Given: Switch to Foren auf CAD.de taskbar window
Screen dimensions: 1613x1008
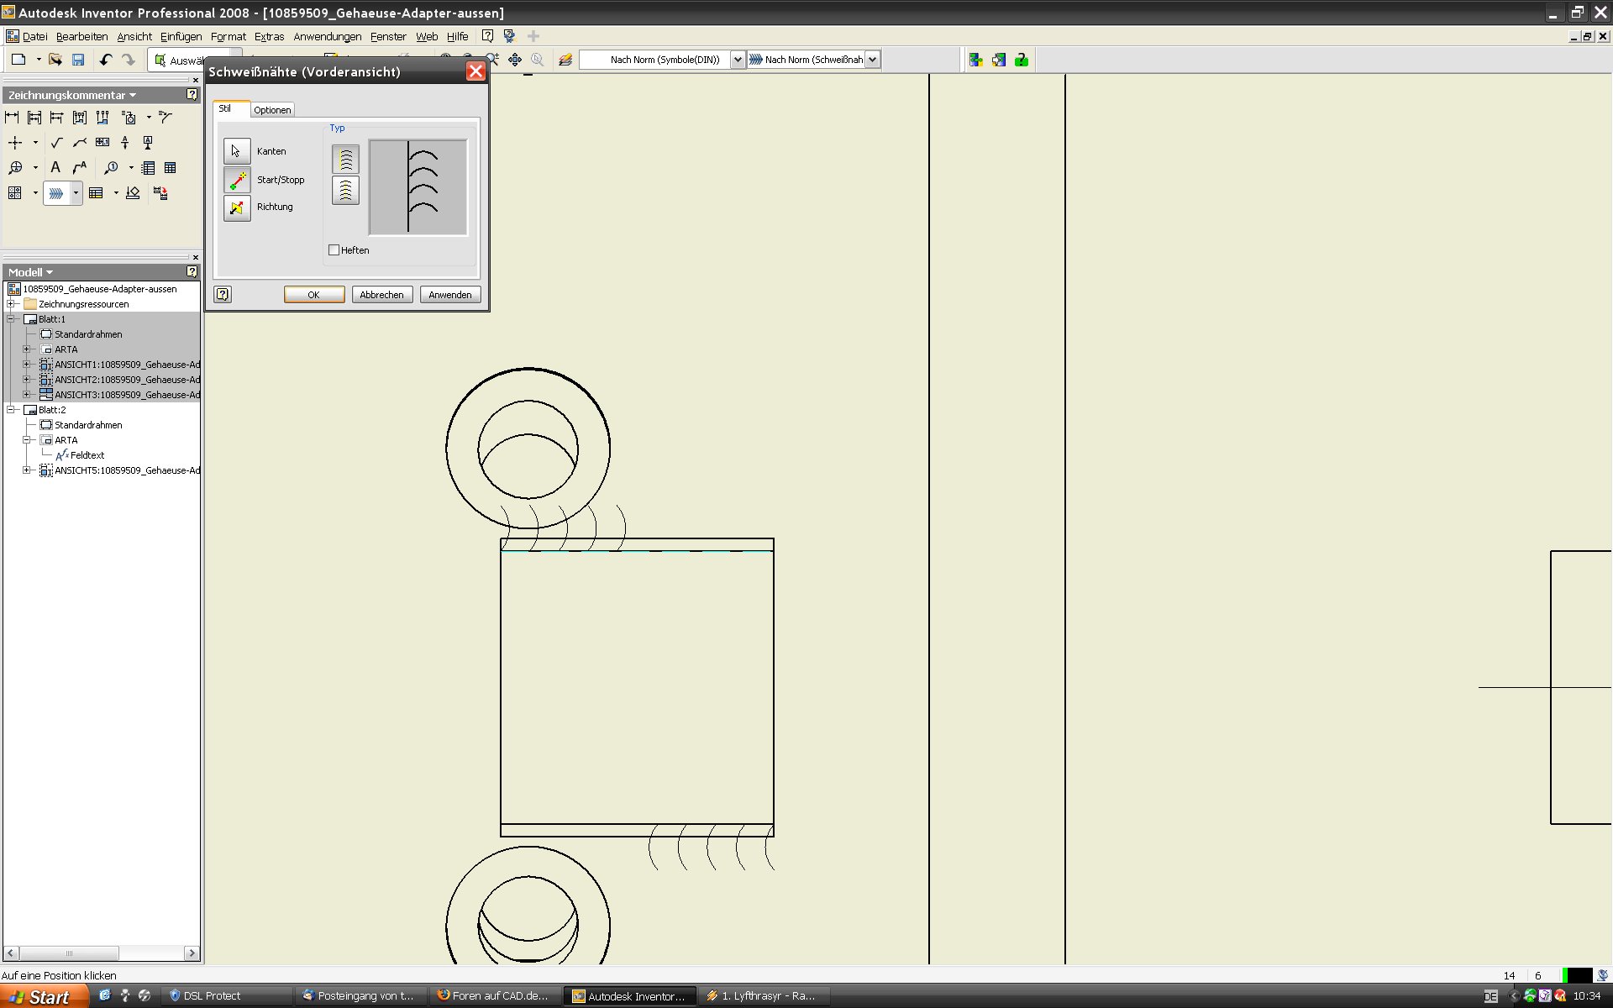Looking at the screenshot, I should click(x=496, y=996).
